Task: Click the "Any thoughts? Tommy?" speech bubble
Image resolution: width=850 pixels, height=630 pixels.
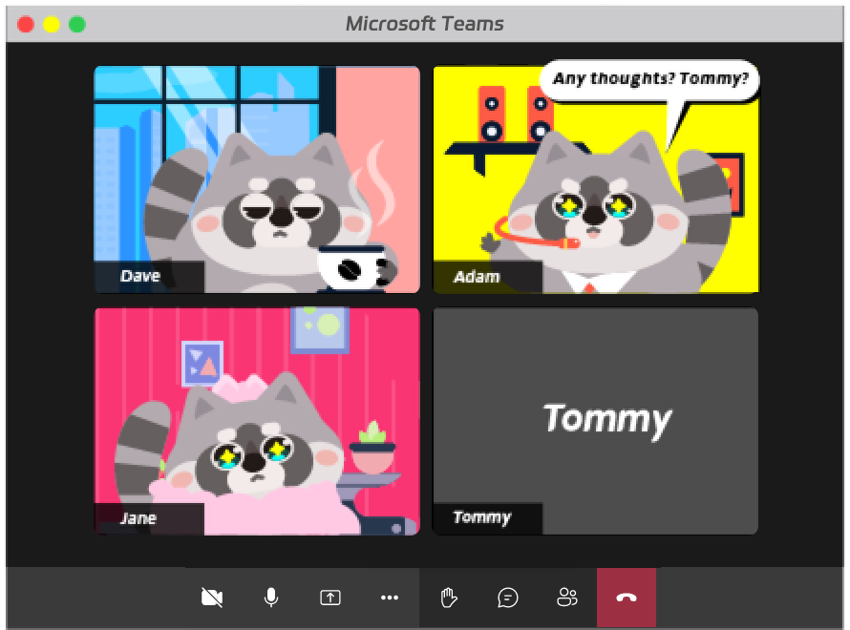Action: point(649,79)
